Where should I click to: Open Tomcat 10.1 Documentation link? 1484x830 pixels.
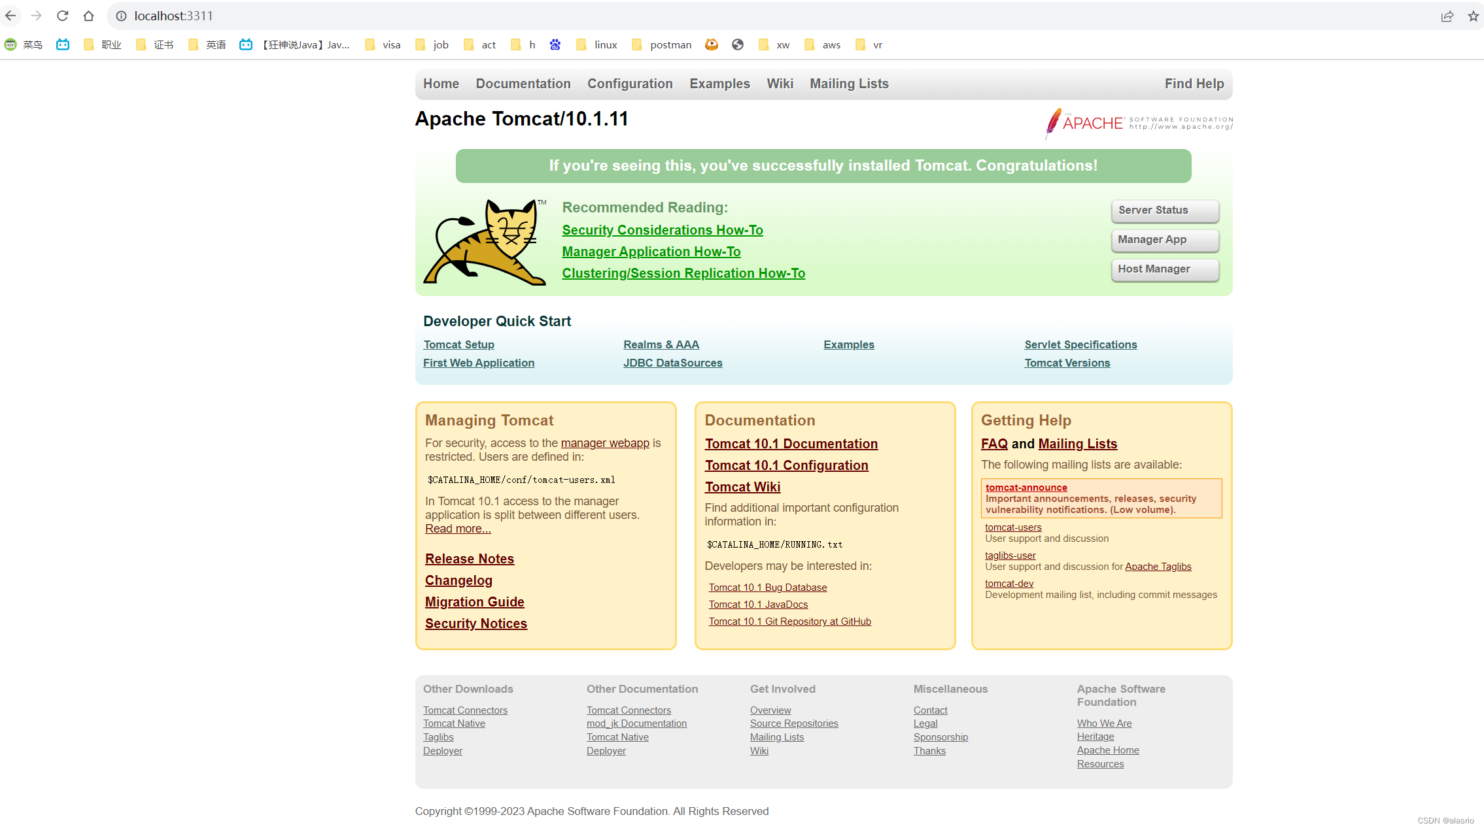(x=791, y=444)
